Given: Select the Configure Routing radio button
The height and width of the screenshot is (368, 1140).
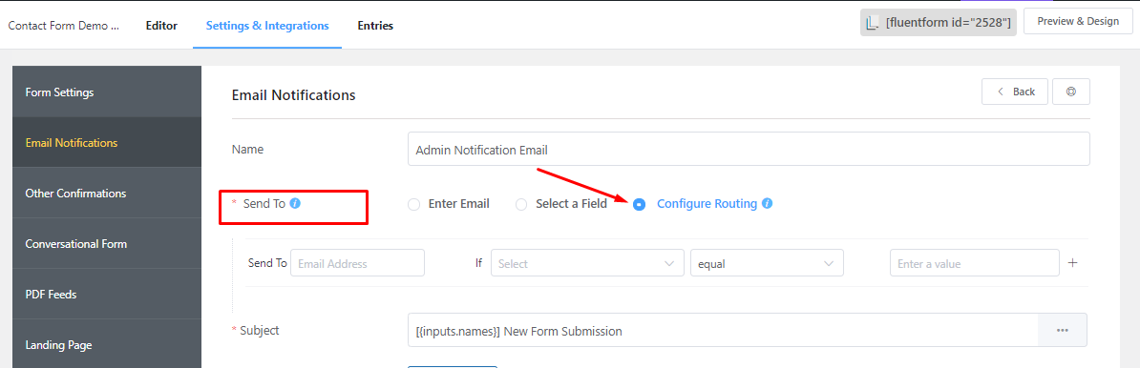Looking at the screenshot, I should pyautogui.click(x=639, y=205).
